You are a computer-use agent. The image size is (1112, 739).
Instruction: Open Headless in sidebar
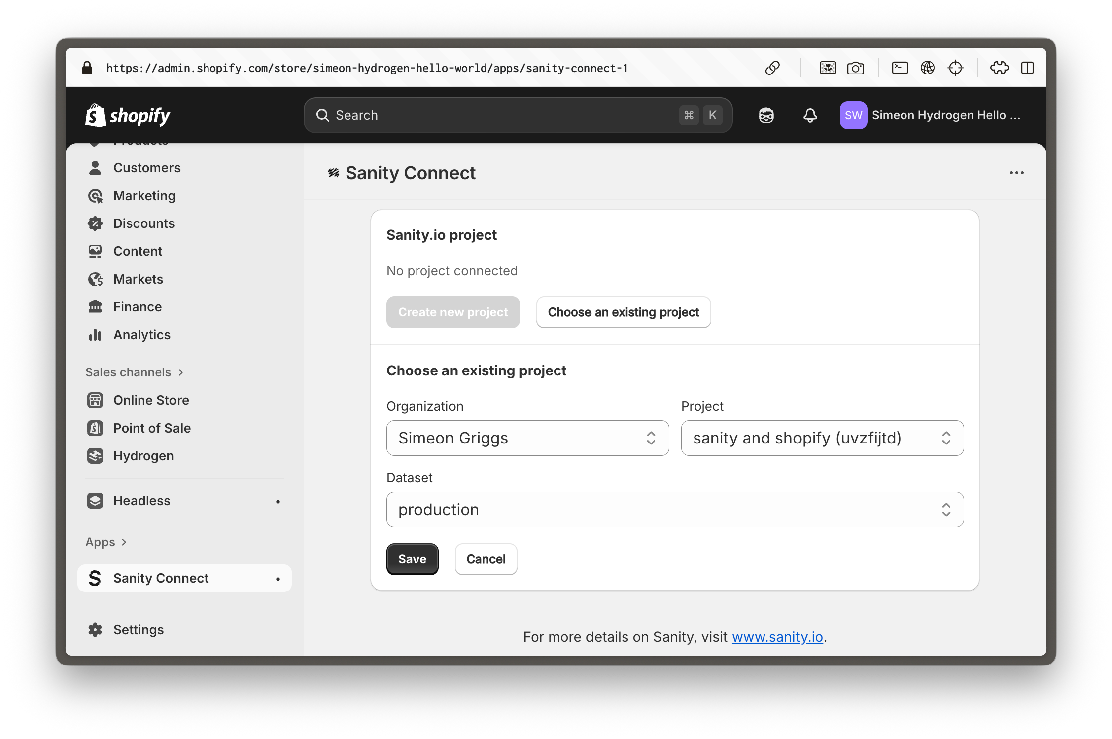point(185,501)
